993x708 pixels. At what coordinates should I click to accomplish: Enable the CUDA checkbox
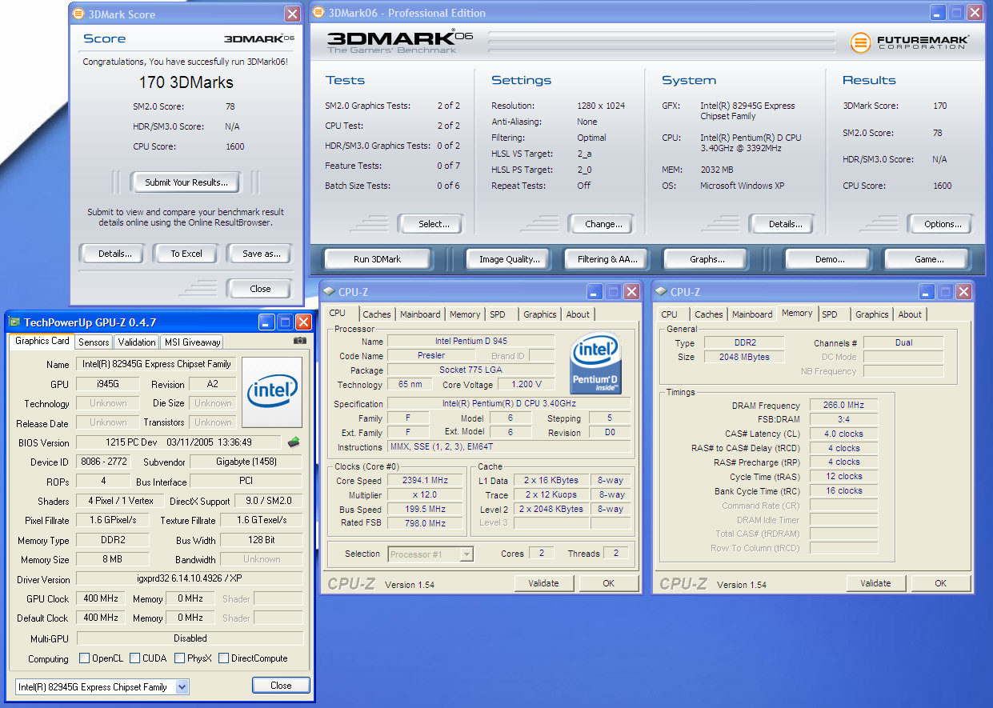pos(134,658)
